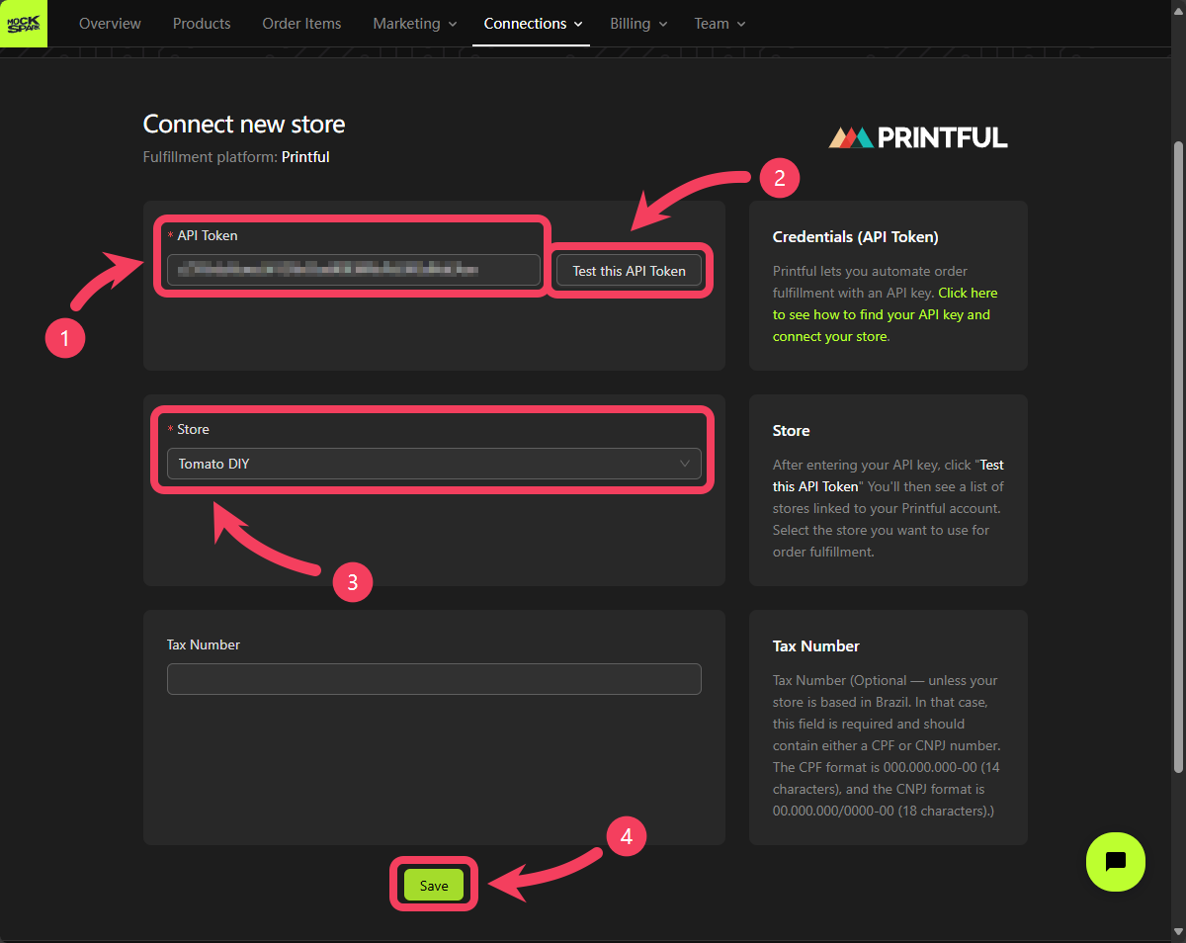Click the 'Tax Number' field label

tap(204, 644)
